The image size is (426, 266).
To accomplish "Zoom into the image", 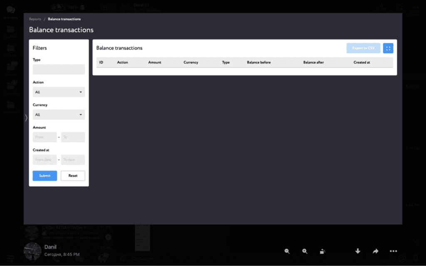I will point(305,251).
